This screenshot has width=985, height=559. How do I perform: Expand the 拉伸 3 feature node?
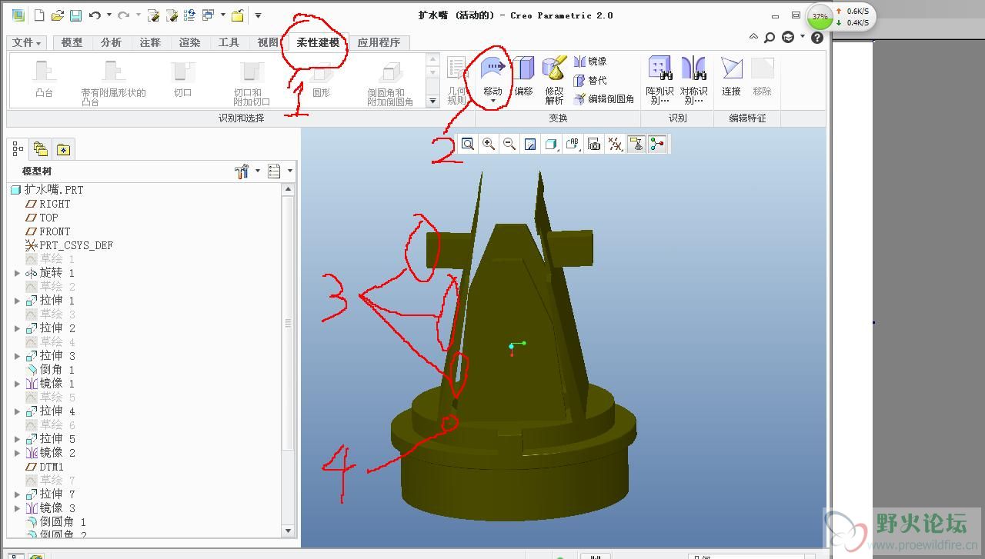pyautogui.click(x=17, y=356)
